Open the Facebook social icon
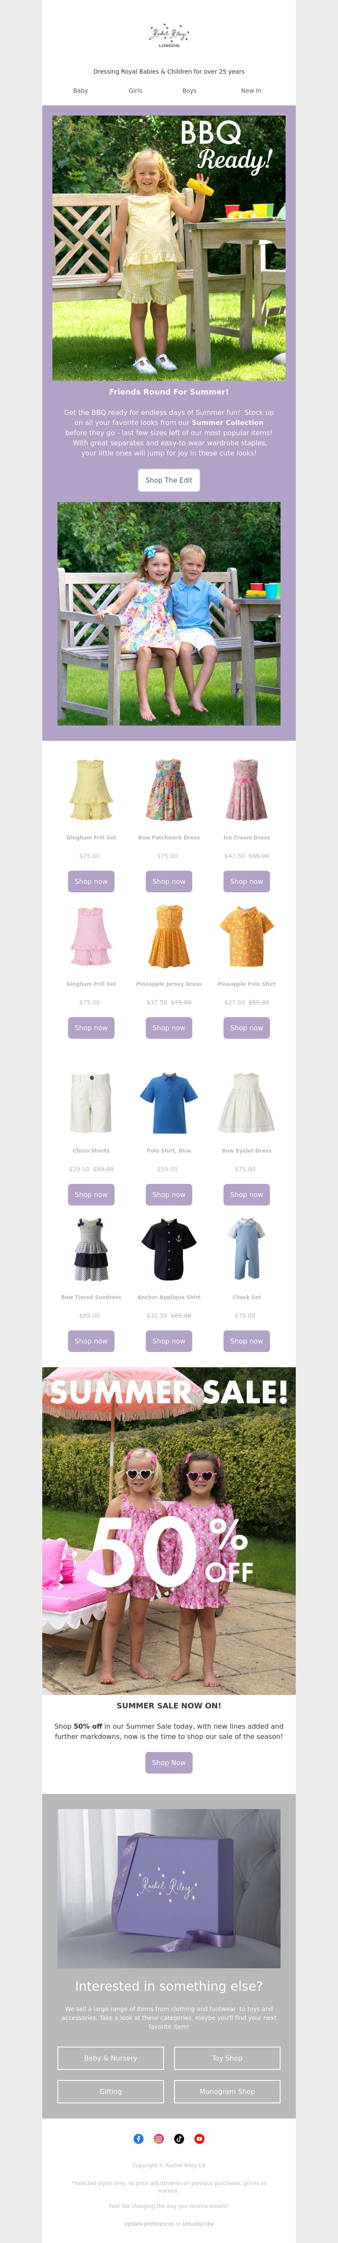Screen dimensions: 338x2243 [138, 2138]
